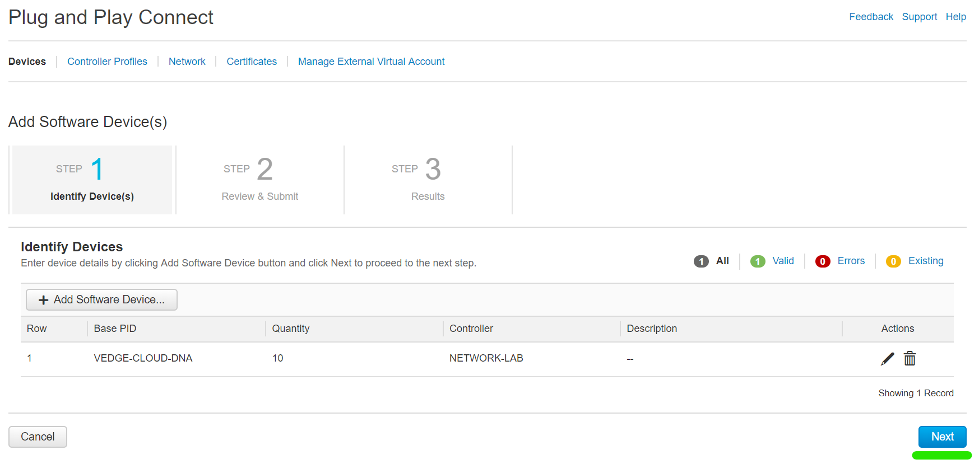Viewport: 979px width, 464px height.
Task: Click the green Valid count badge
Action: 758,261
